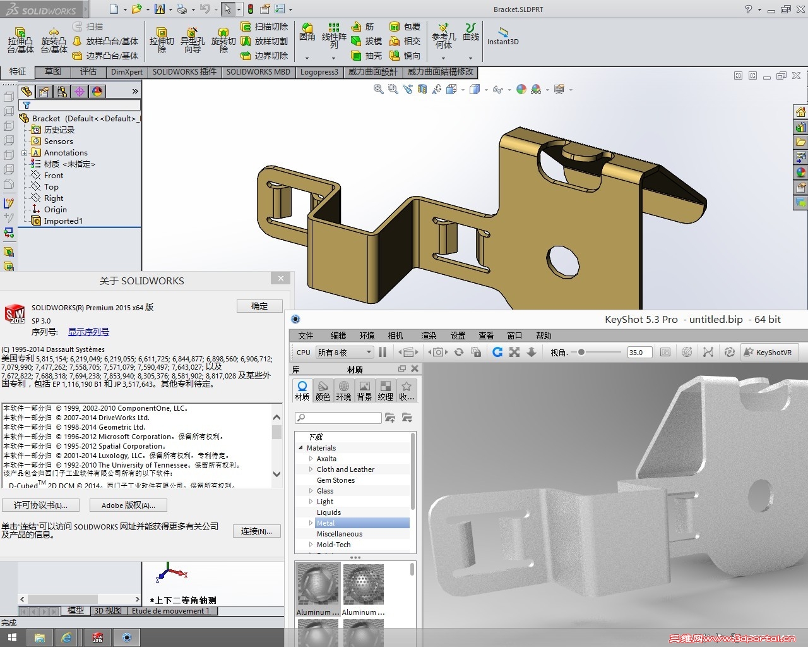Expand the Light materials folder
Screen dimensions: 808x647
(x=311, y=502)
